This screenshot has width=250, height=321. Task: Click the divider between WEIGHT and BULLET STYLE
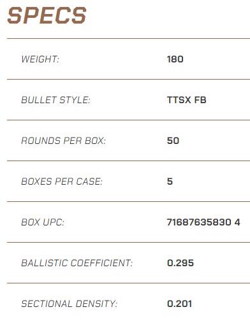[x=128, y=79]
